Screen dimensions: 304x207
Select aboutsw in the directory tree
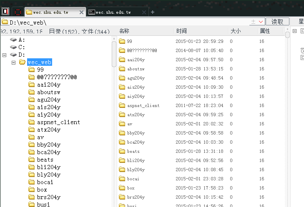tap(49, 92)
